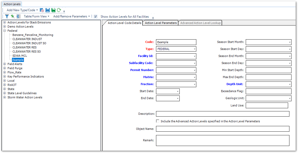Collapse the Federal tree node
Viewport: 298px width, 153px height.
click(4, 30)
